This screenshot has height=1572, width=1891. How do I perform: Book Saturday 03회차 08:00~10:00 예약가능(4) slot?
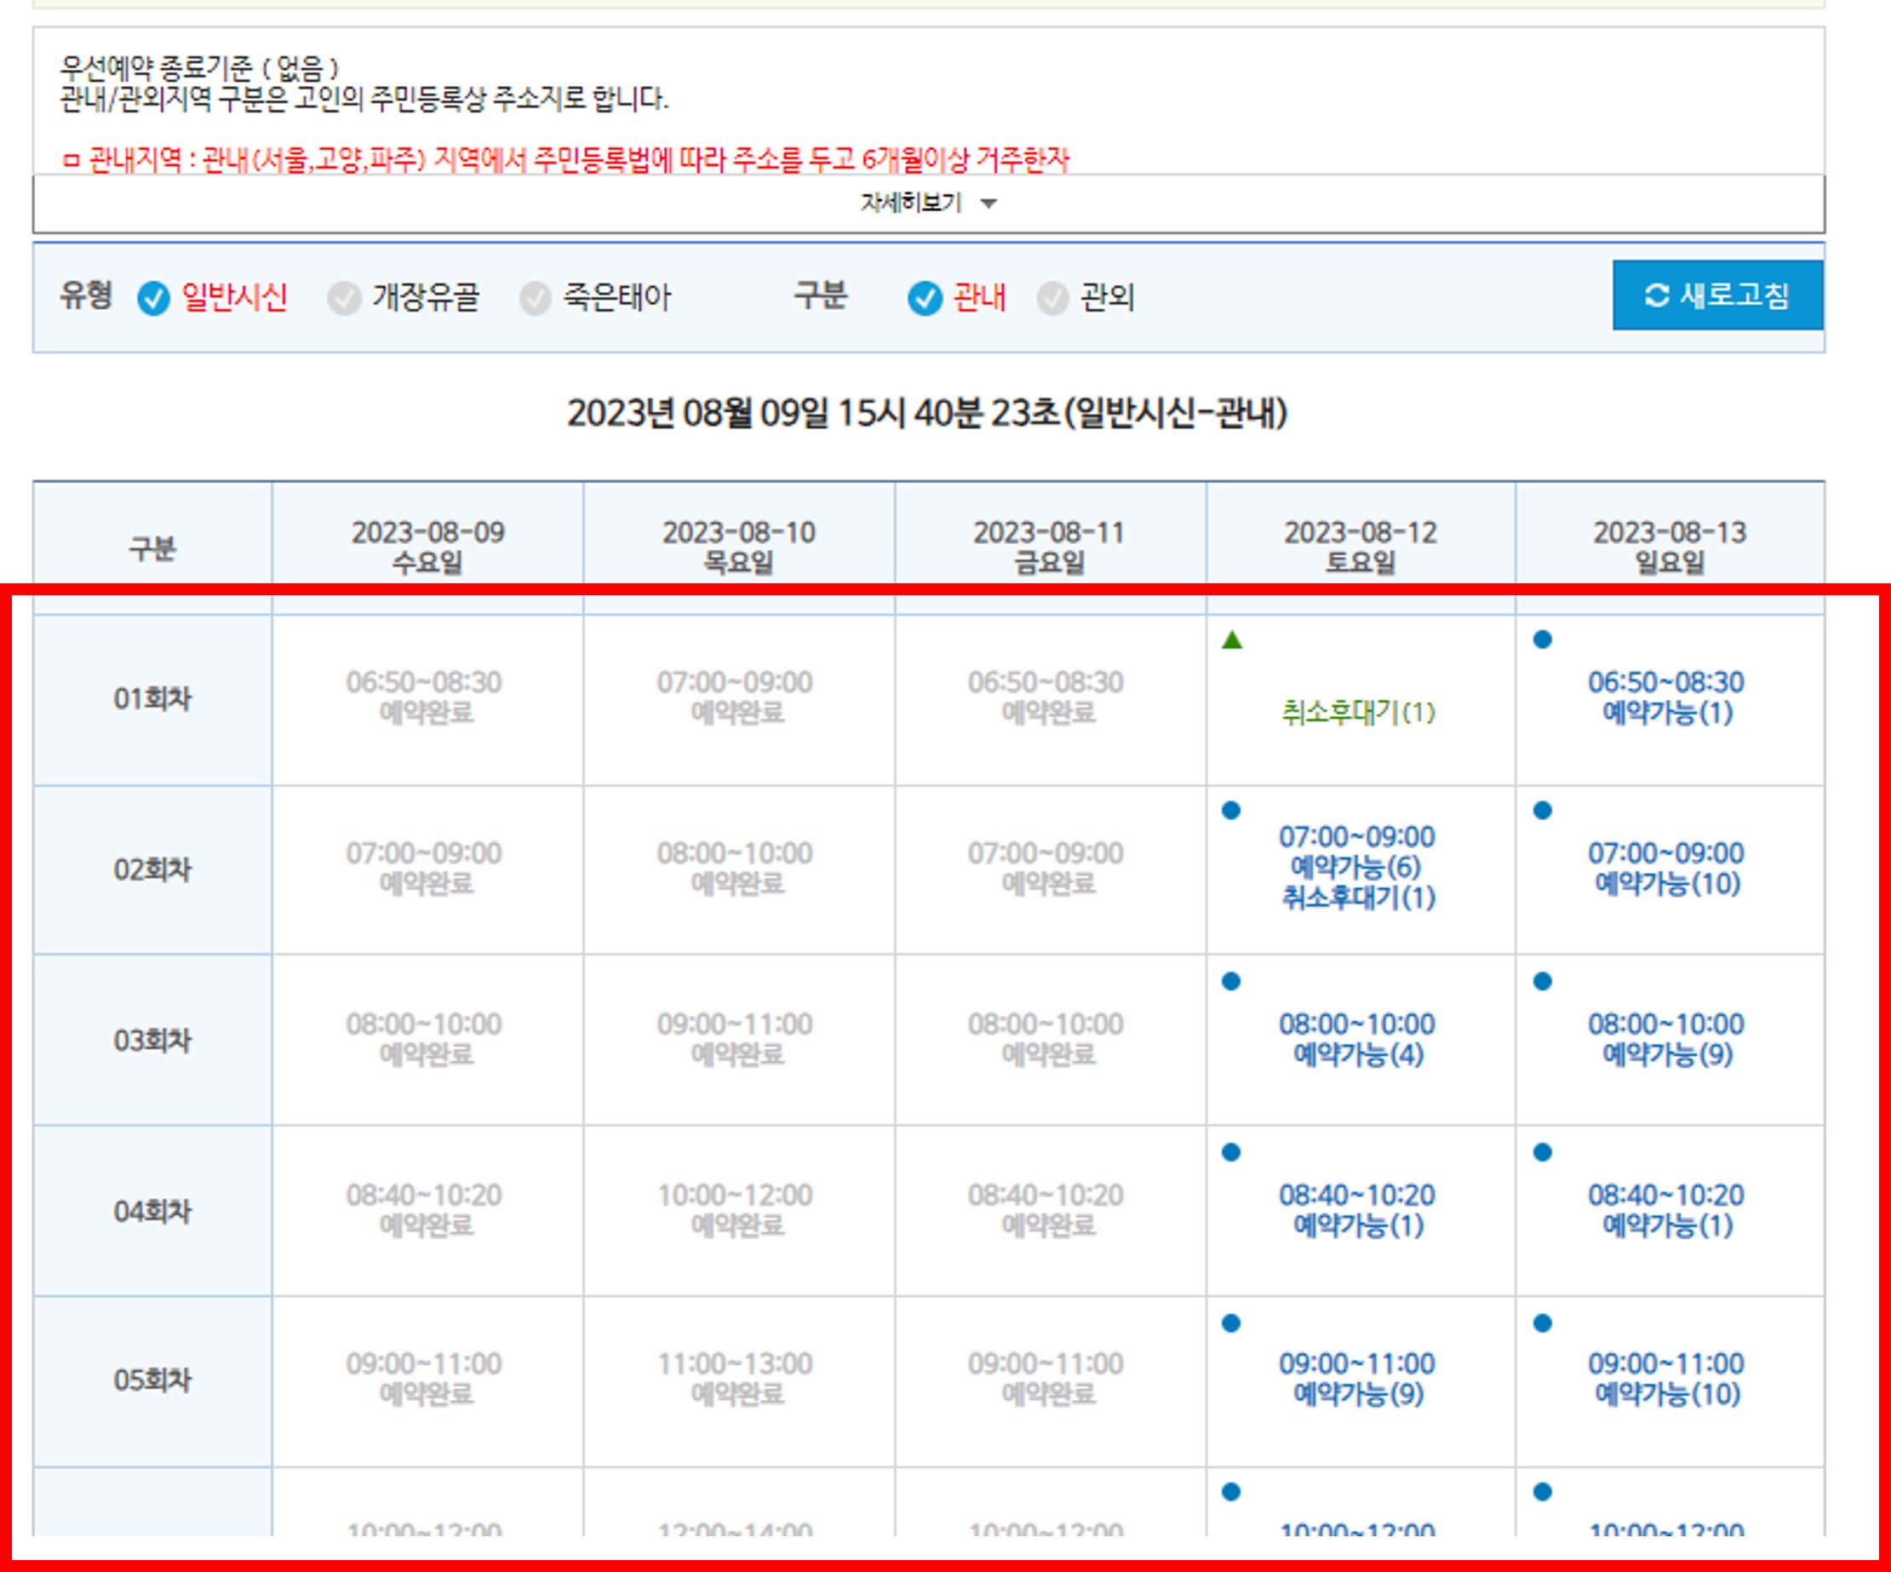pyautogui.click(x=1358, y=1039)
